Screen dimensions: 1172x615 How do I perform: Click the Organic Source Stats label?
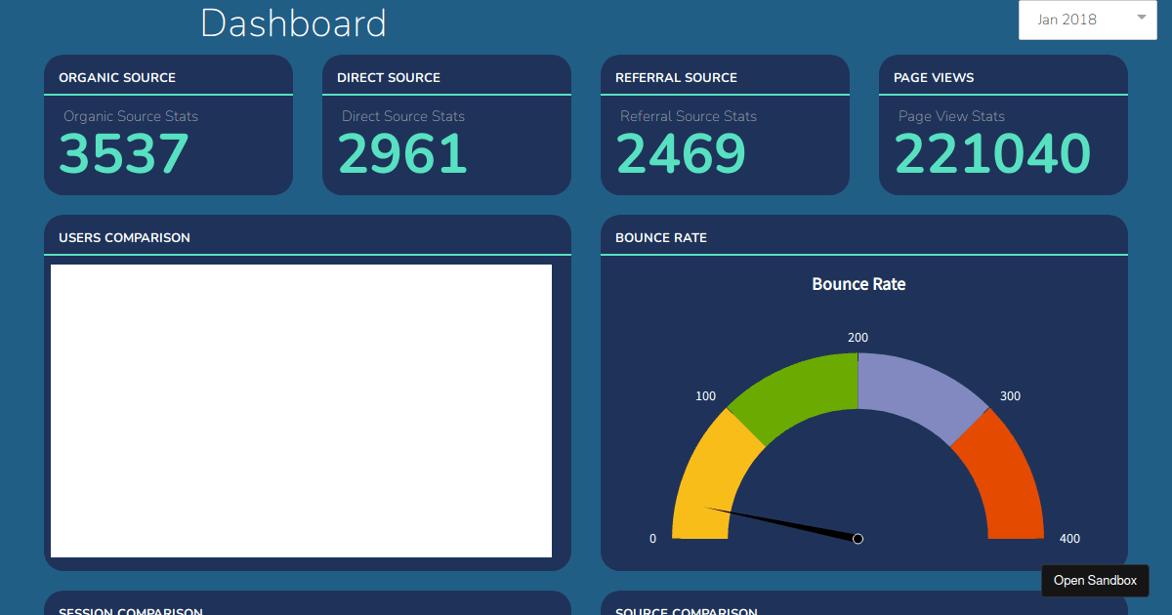[x=131, y=116]
